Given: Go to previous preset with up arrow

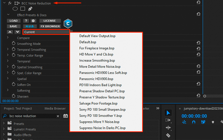Looking at the screenshot, I should click(x=10, y=32).
